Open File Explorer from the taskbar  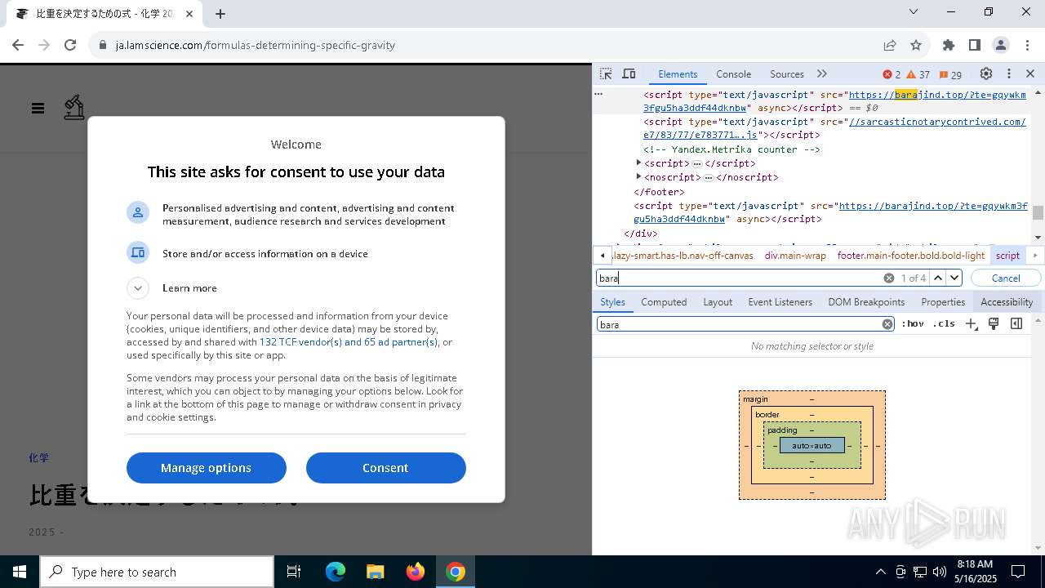tap(375, 572)
